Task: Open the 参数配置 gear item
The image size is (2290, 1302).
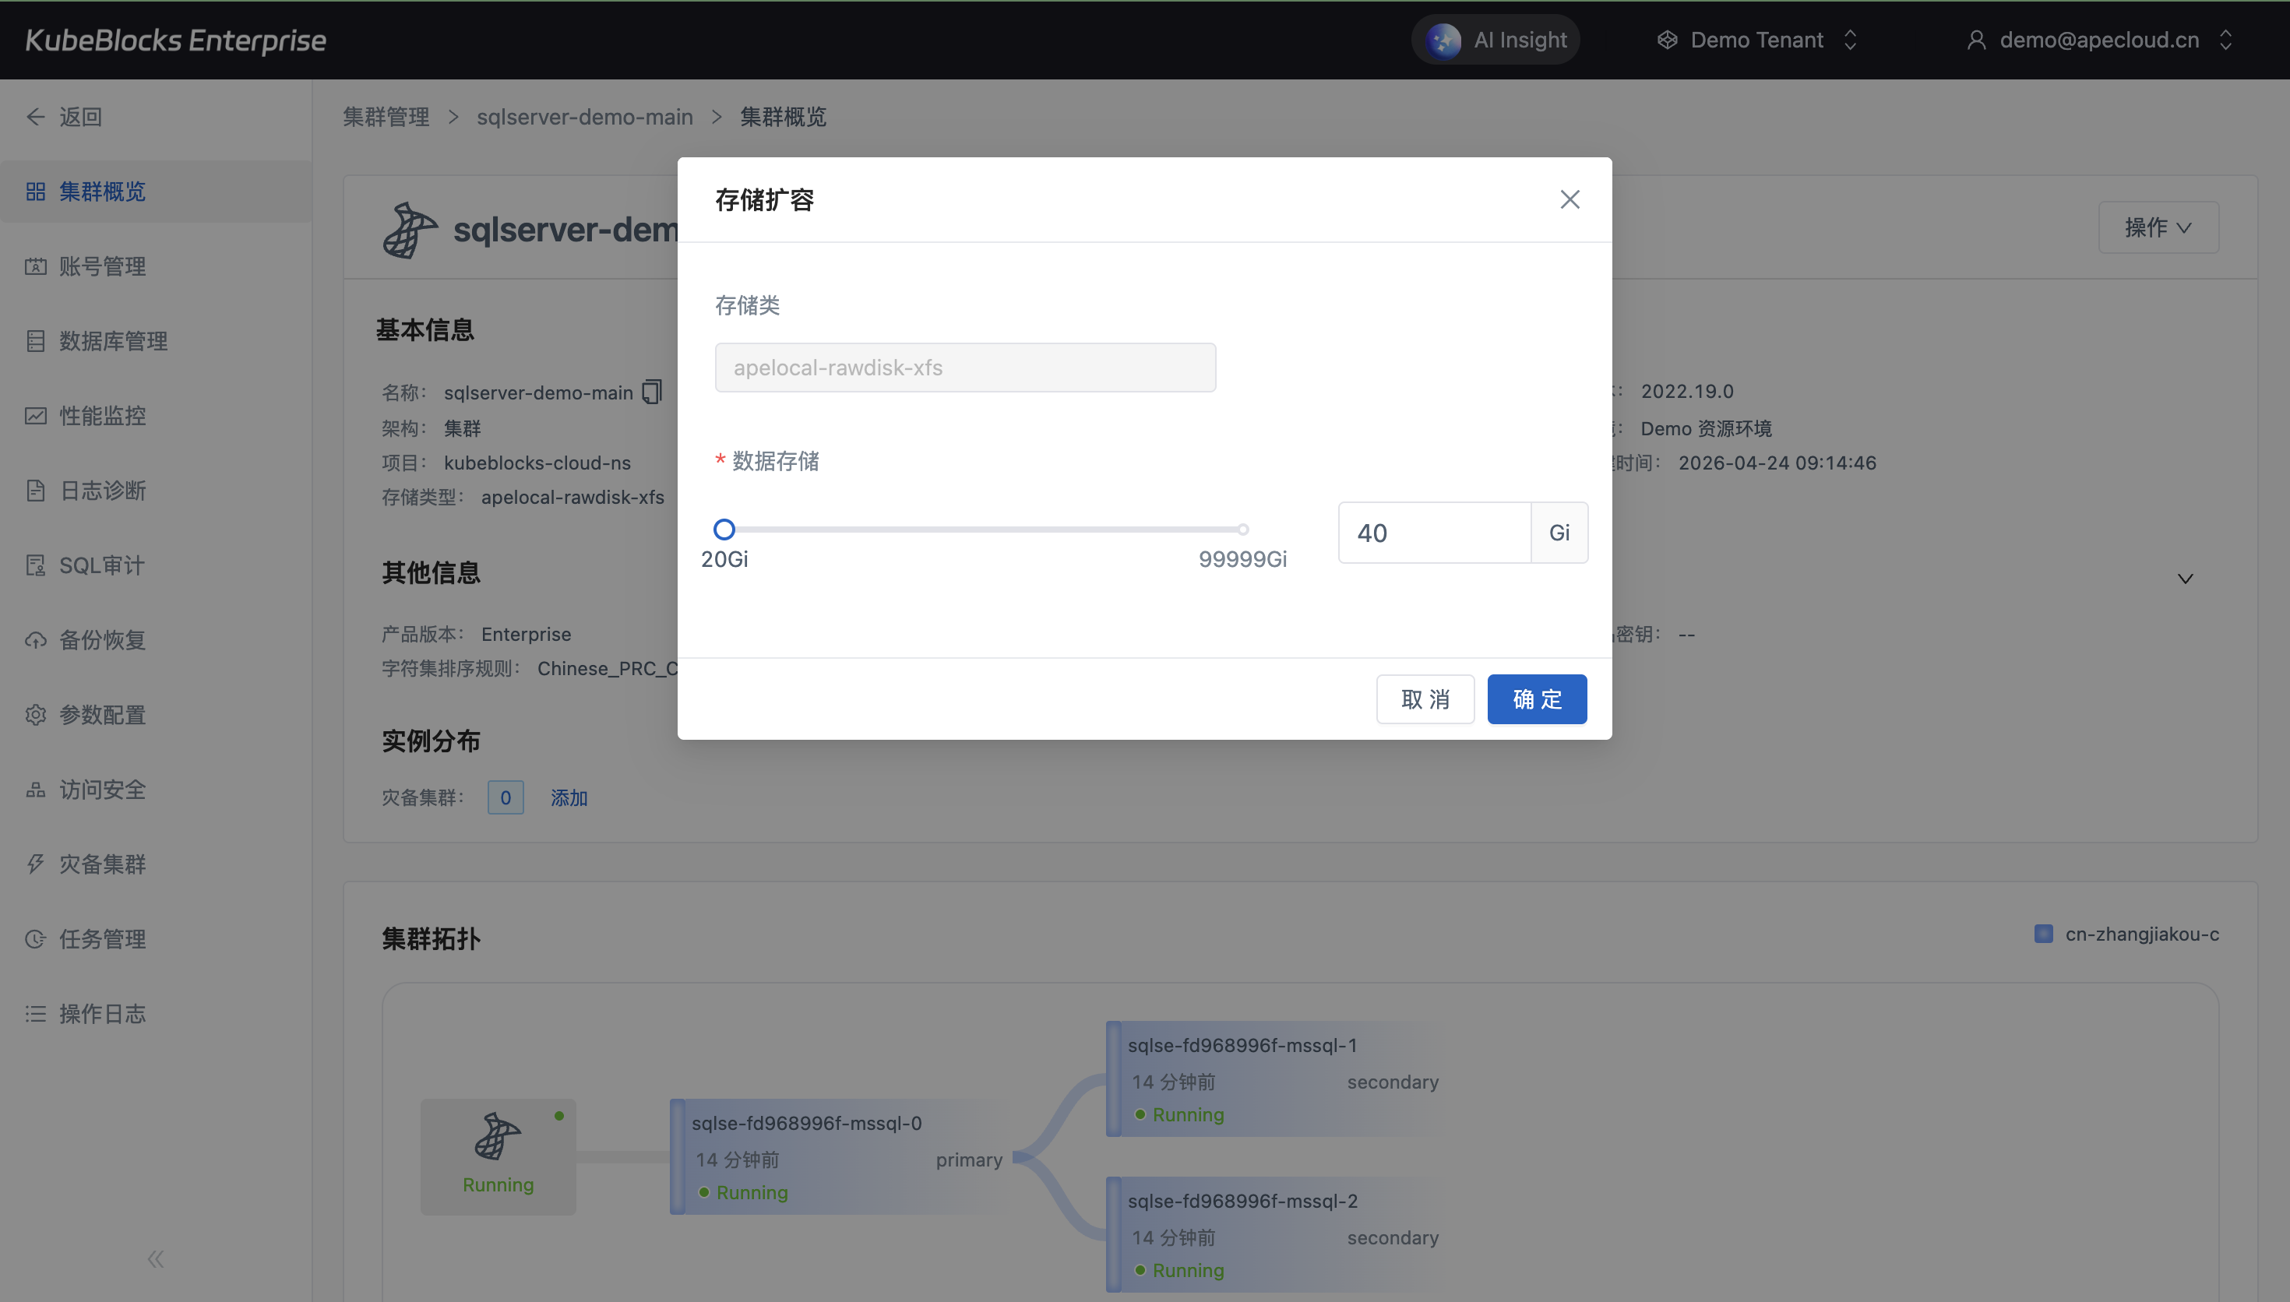Action: [x=102, y=715]
